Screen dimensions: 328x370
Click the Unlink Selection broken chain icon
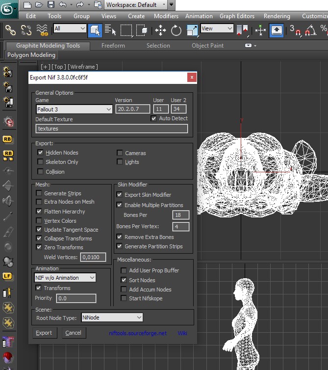tap(26, 30)
